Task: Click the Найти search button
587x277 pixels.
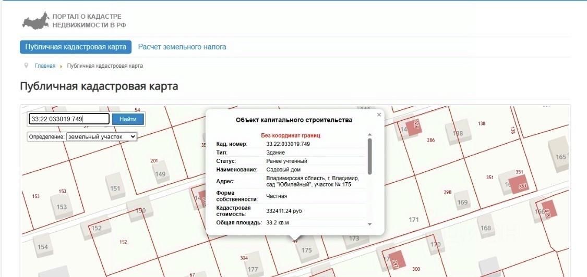Action: click(x=128, y=119)
